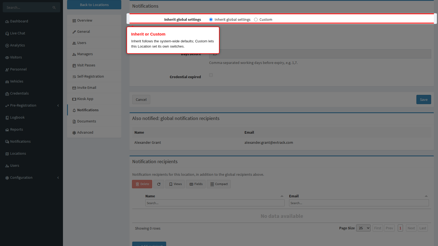This screenshot has height=246, width=438.
Task: Open the Documents tab
Action: (x=94, y=121)
